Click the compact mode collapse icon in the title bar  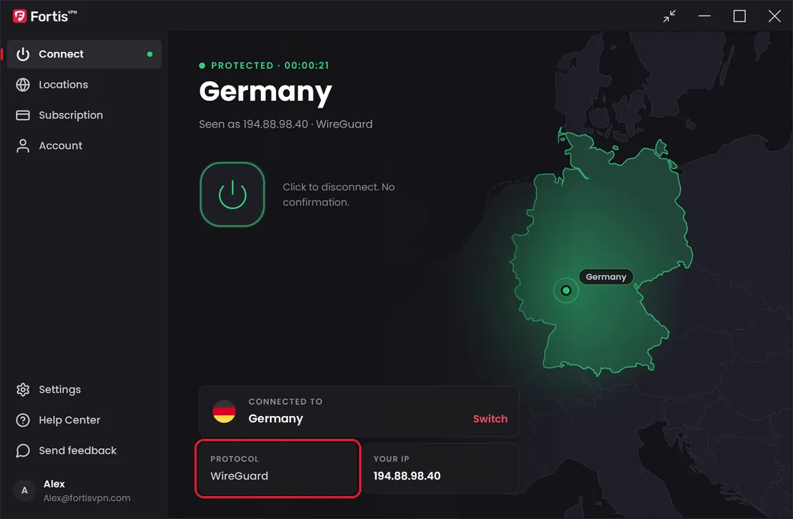coord(669,16)
